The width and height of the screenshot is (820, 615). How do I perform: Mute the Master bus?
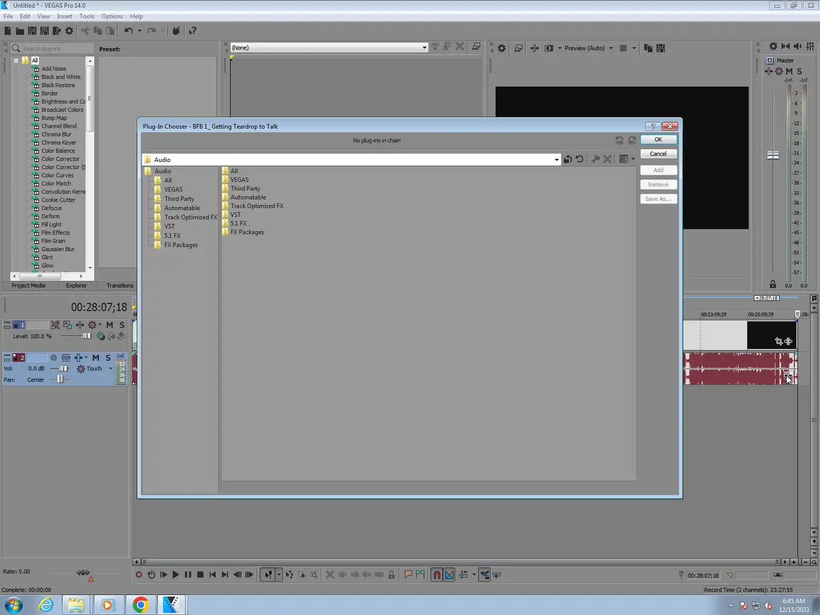(x=789, y=71)
